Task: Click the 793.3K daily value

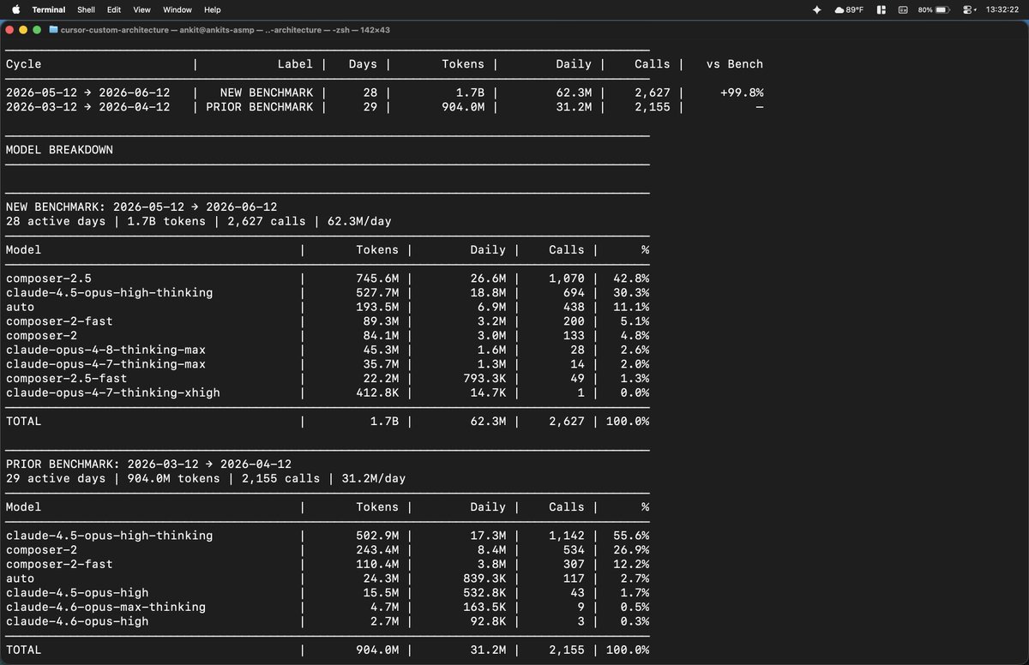Action: 484,379
